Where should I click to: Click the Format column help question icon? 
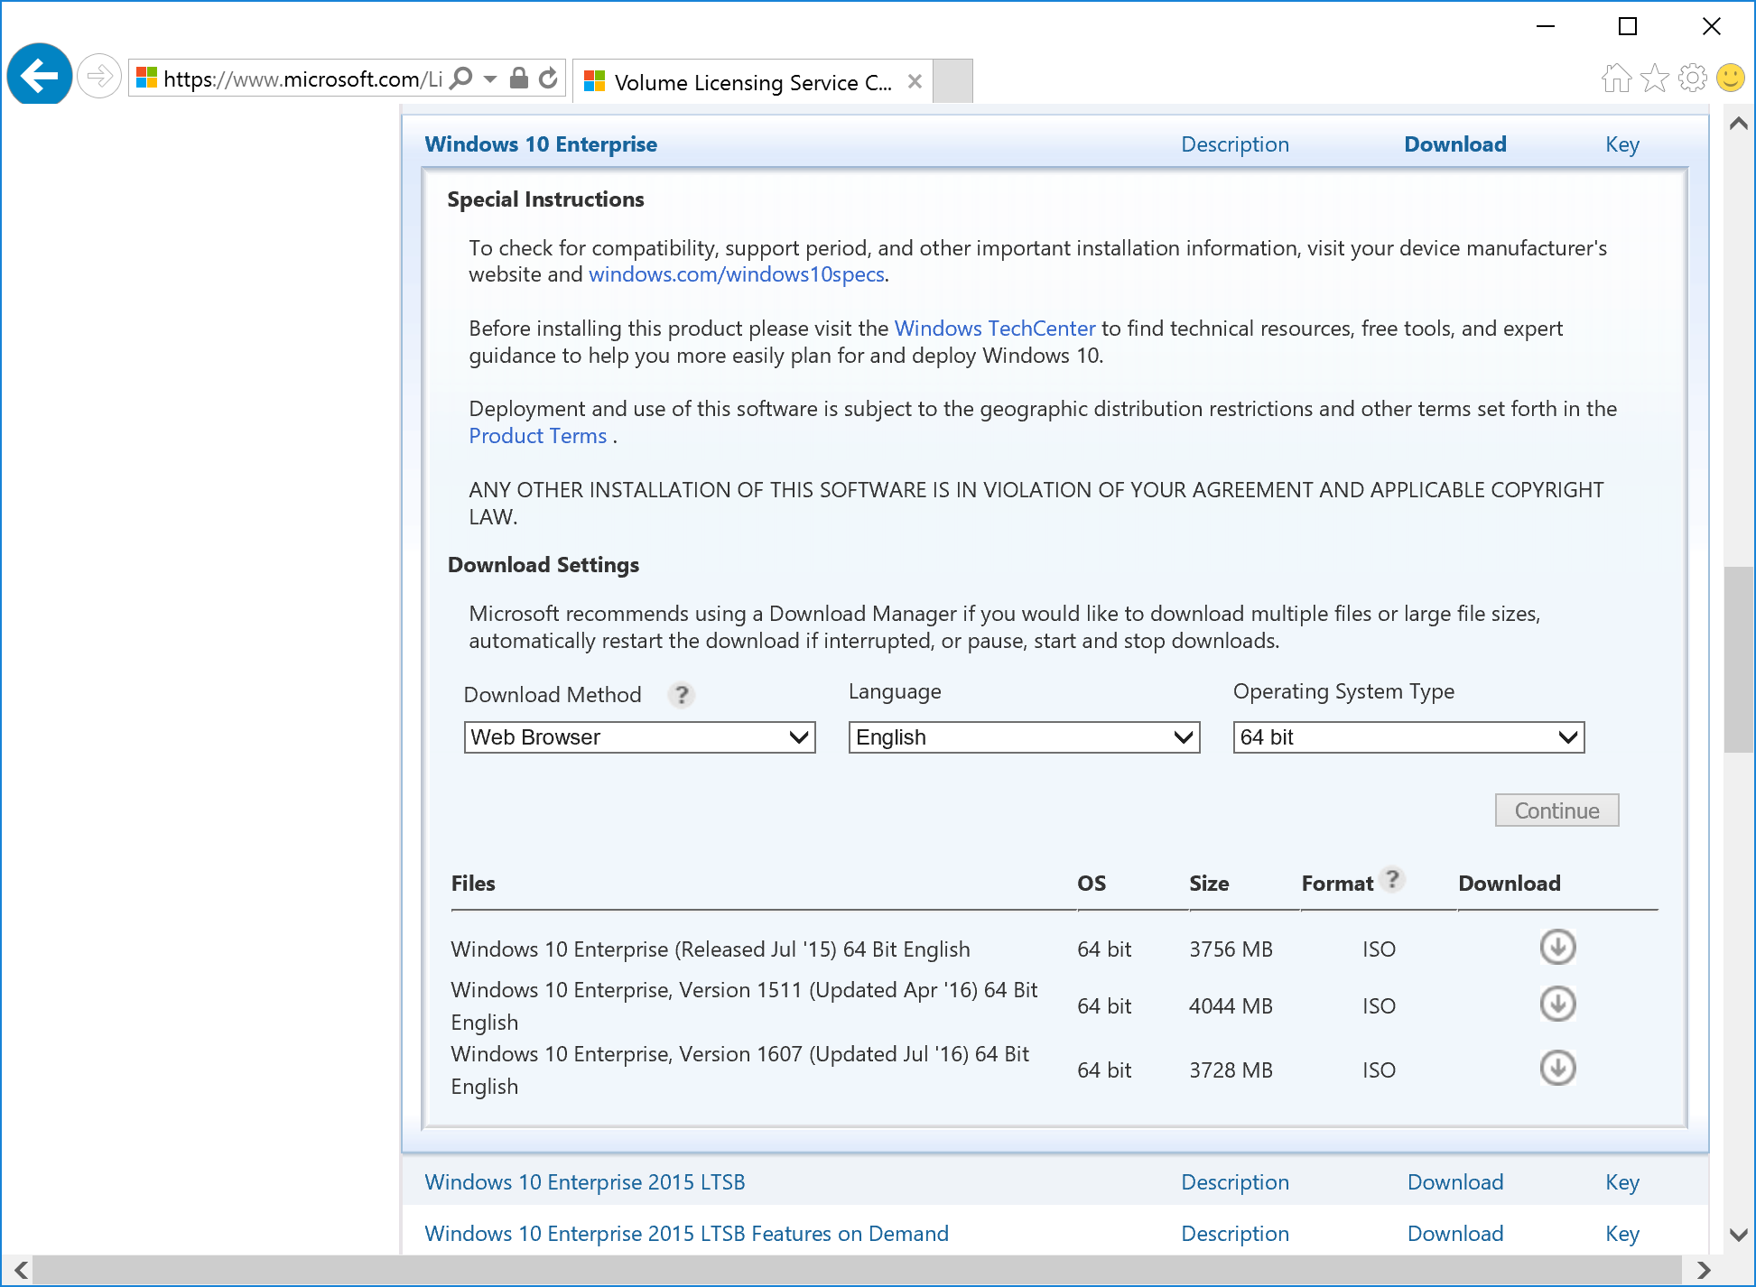tap(1393, 879)
